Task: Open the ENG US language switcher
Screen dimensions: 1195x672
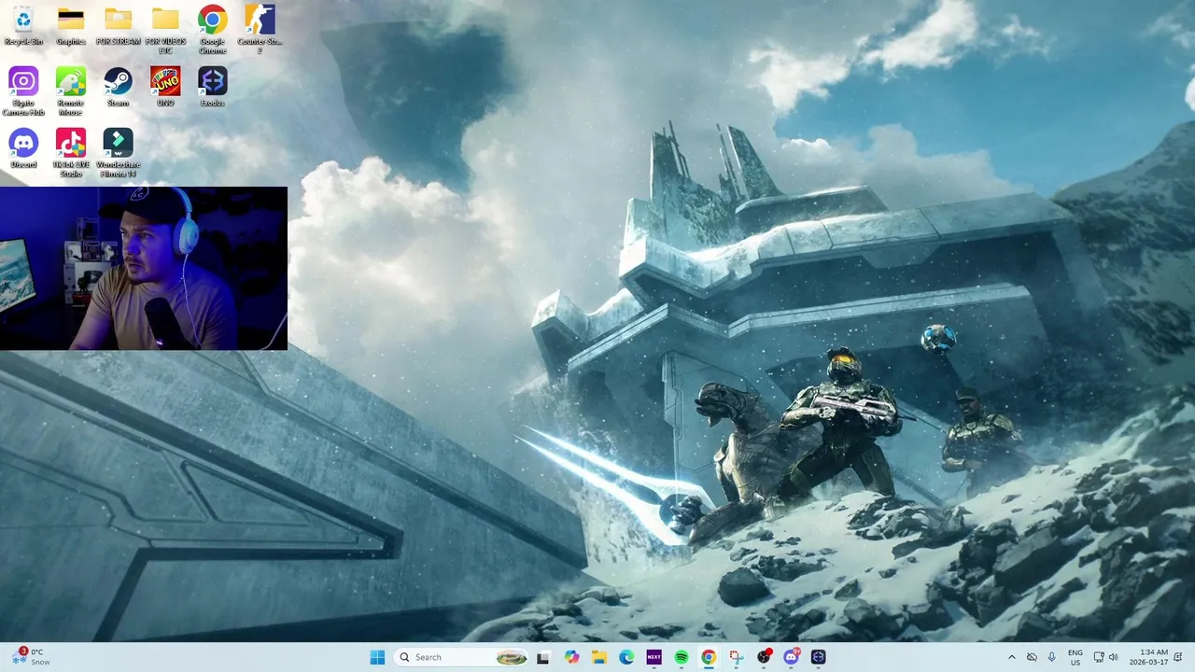Action: (x=1075, y=657)
